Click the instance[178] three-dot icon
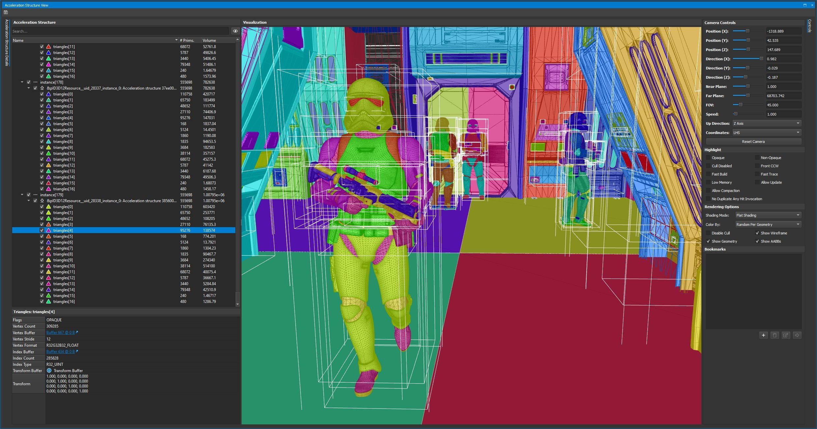This screenshot has width=817, height=429. 35,82
